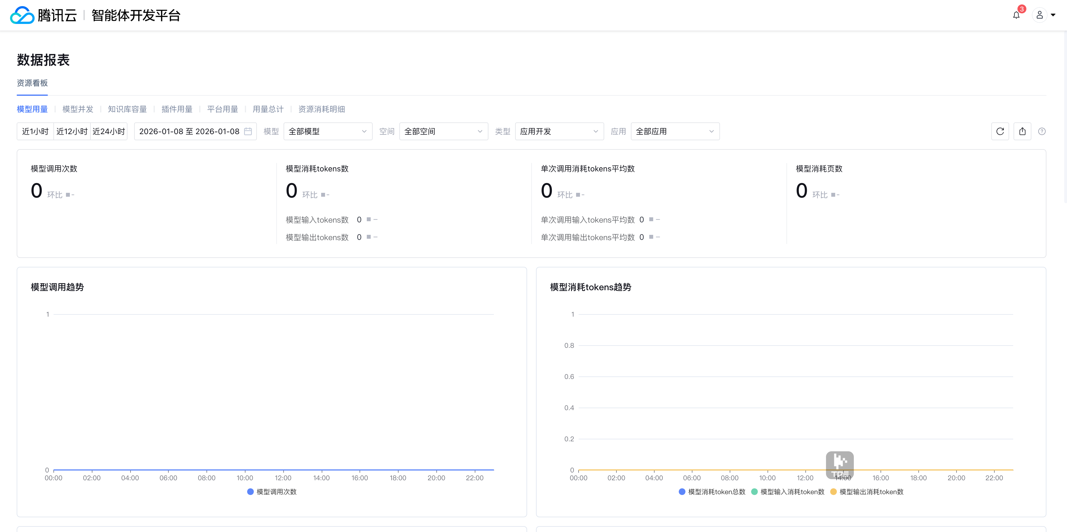Open the user account avatar menu
The width and height of the screenshot is (1067, 532).
tap(1040, 15)
